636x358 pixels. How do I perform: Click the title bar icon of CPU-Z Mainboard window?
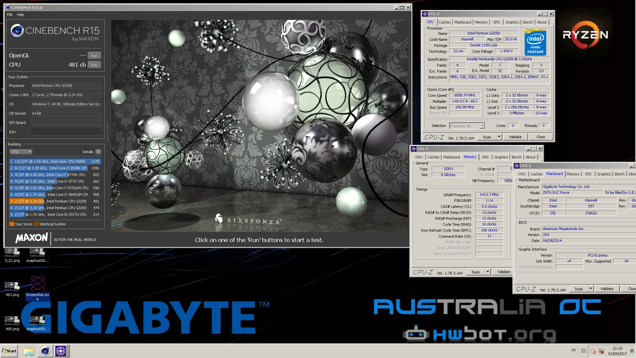[x=516, y=166]
